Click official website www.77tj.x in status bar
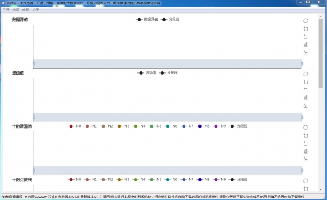Screen dimensions: 327x200 [40, 197]
